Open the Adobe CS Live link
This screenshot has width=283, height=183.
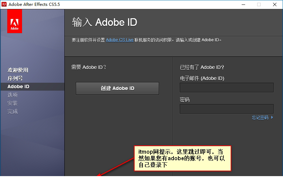tap(120, 40)
